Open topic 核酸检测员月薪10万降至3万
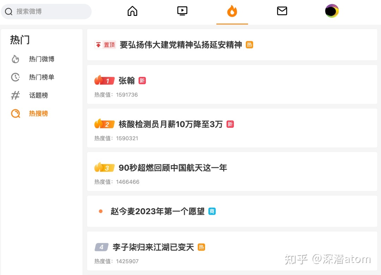 click(171, 124)
